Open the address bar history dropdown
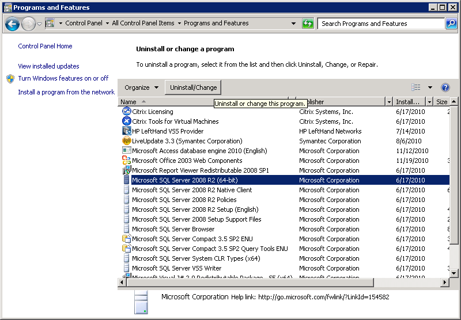Screen dimensions: 461x320 coord(294,24)
